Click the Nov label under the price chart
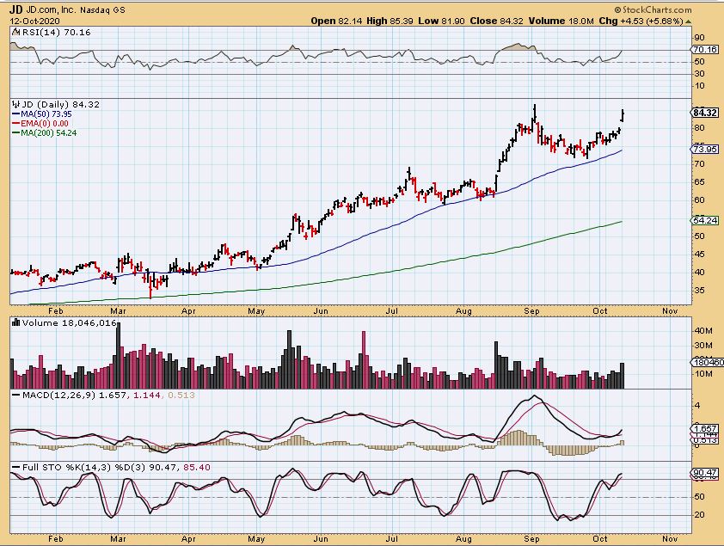 (x=670, y=311)
